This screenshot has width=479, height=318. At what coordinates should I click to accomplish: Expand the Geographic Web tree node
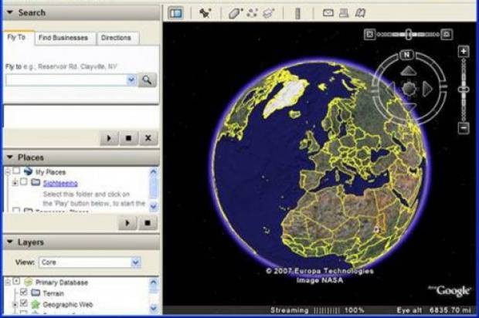(15, 304)
